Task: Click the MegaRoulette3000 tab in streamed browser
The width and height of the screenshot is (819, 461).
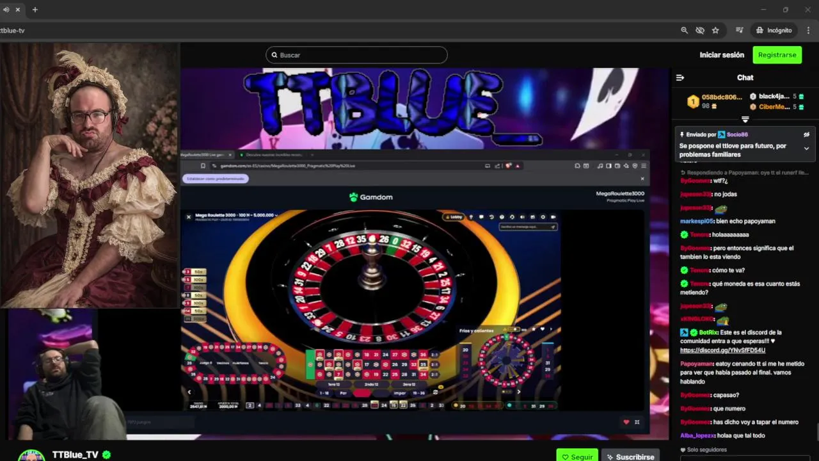Action: (206, 155)
